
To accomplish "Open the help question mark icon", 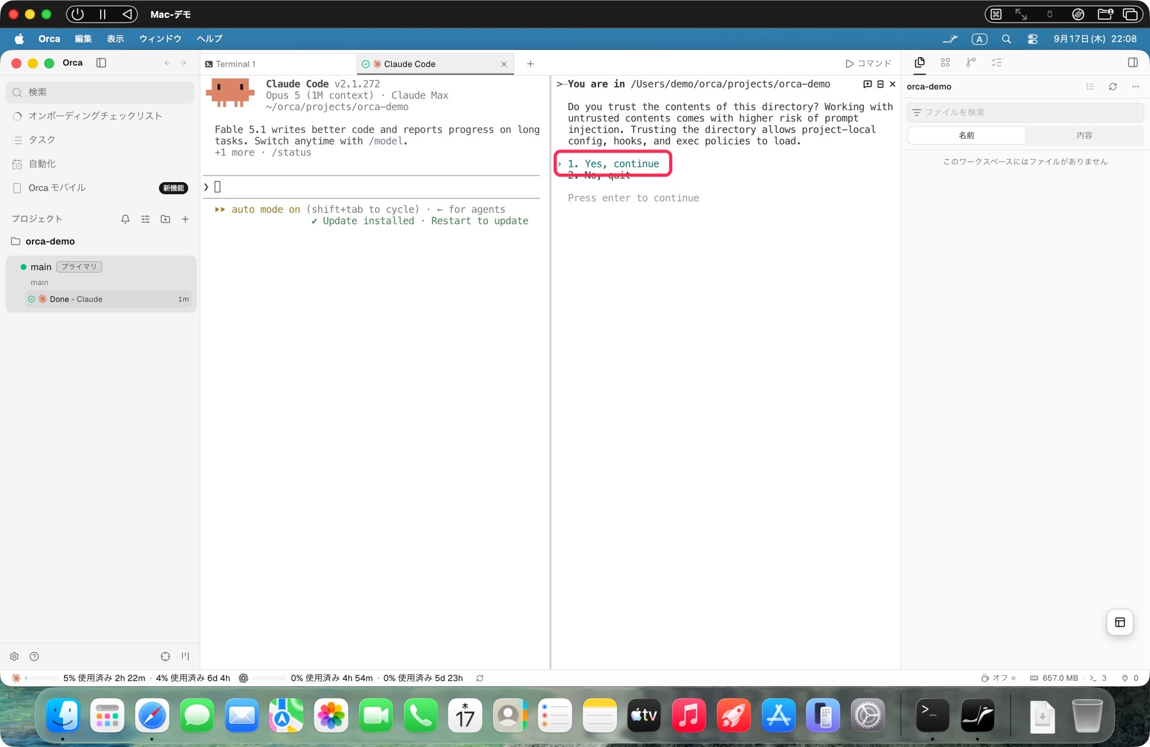I will [34, 656].
